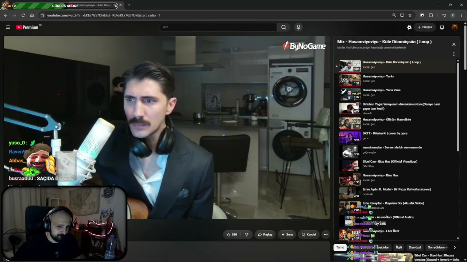The width and height of the screenshot is (467, 262).
Task: Click the main video player
Action: 167,127
